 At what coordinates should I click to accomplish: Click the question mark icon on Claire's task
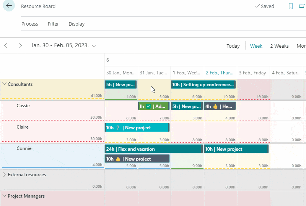tap(118, 128)
